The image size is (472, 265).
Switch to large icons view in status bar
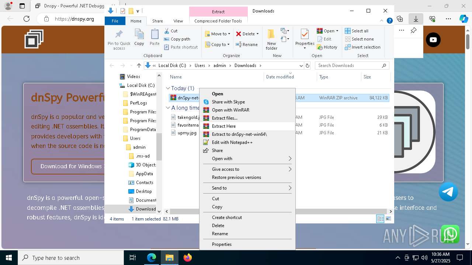point(388,219)
